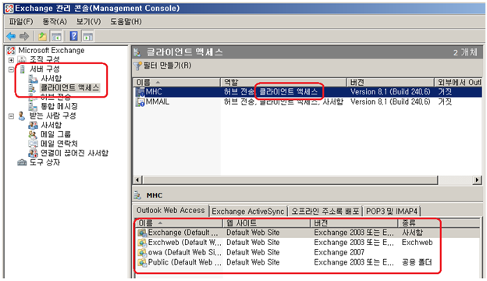
Task: Click Exchange 2007 version cell
Action: click(339, 252)
